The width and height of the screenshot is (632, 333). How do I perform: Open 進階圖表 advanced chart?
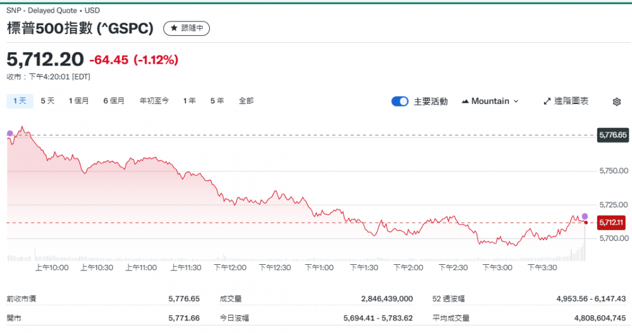[571, 102]
